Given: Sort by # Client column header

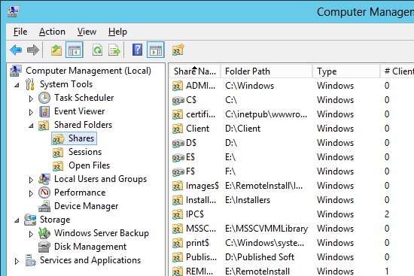Looking at the screenshot, I should click(397, 71).
